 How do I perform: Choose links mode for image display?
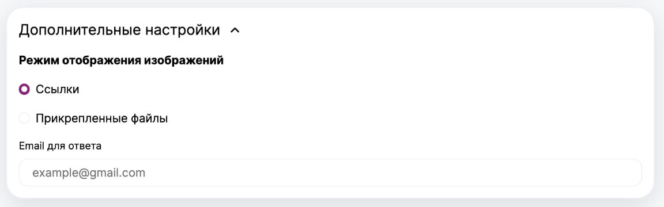click(x=25, y=90)
